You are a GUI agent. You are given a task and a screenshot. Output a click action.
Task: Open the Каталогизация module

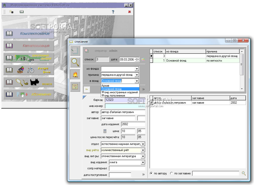(29, 46)
